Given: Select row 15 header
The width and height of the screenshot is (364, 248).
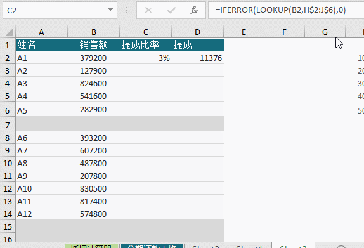Looking at the screenshot, I should coord(8,226).
